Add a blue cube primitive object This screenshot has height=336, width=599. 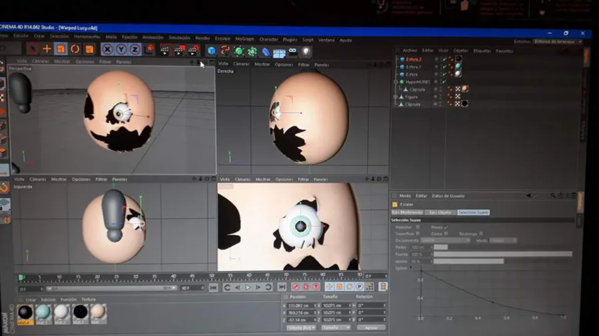pos(211,50)
